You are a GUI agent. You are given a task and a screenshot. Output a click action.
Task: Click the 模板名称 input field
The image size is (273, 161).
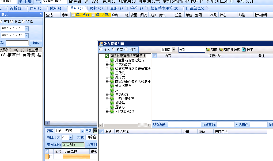(184, 124)
